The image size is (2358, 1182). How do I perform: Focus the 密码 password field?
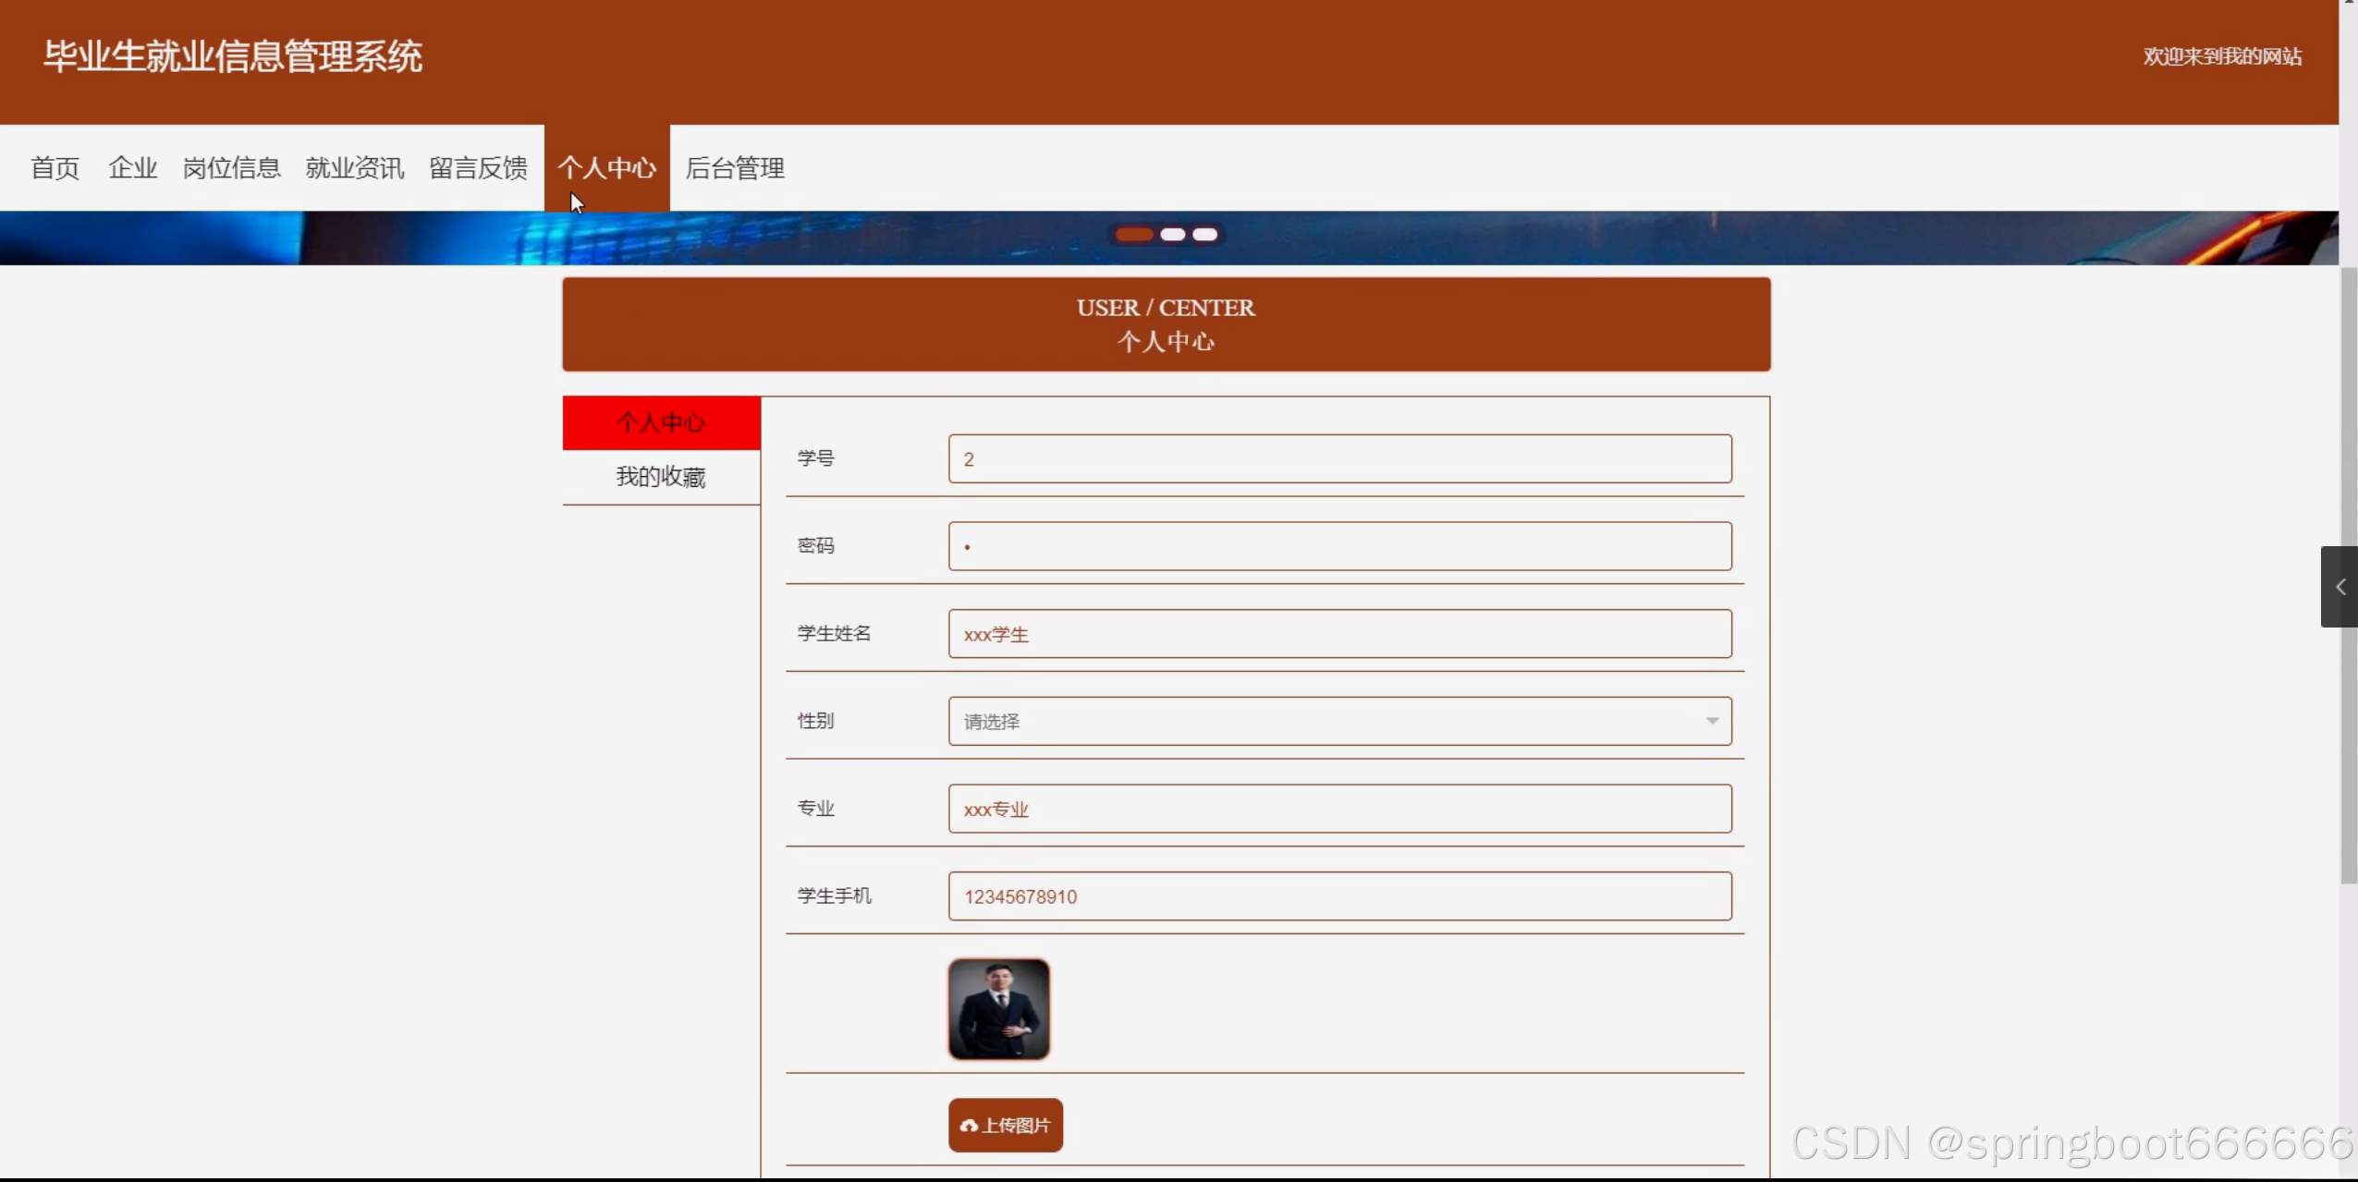(x=1338, y=546)
